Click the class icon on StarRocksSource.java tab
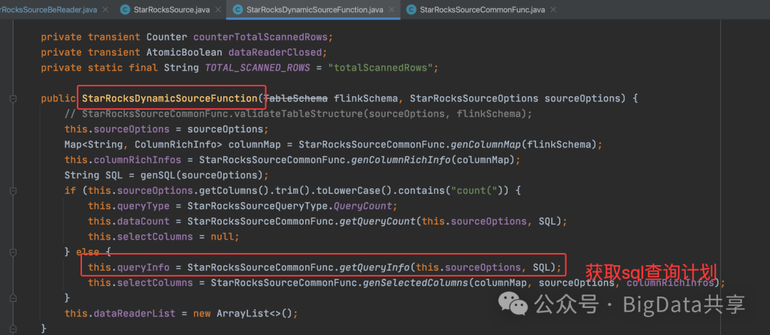 coord(125,9)
